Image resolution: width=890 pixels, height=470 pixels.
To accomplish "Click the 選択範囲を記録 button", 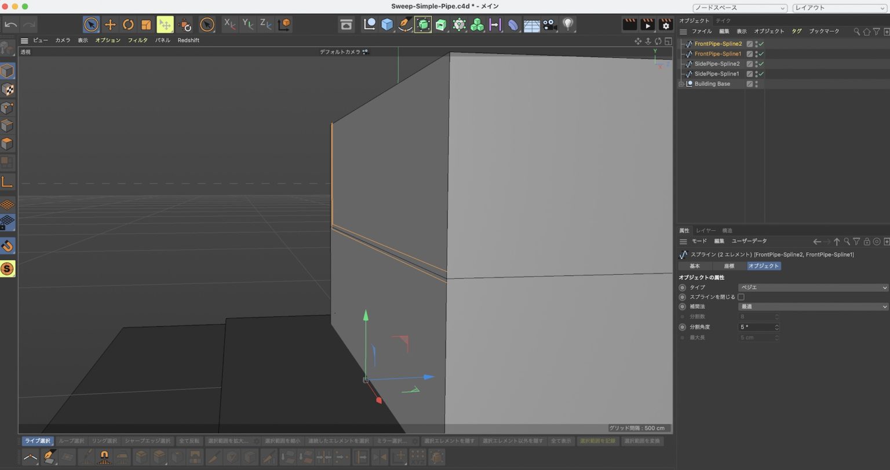I will (597, 440).
